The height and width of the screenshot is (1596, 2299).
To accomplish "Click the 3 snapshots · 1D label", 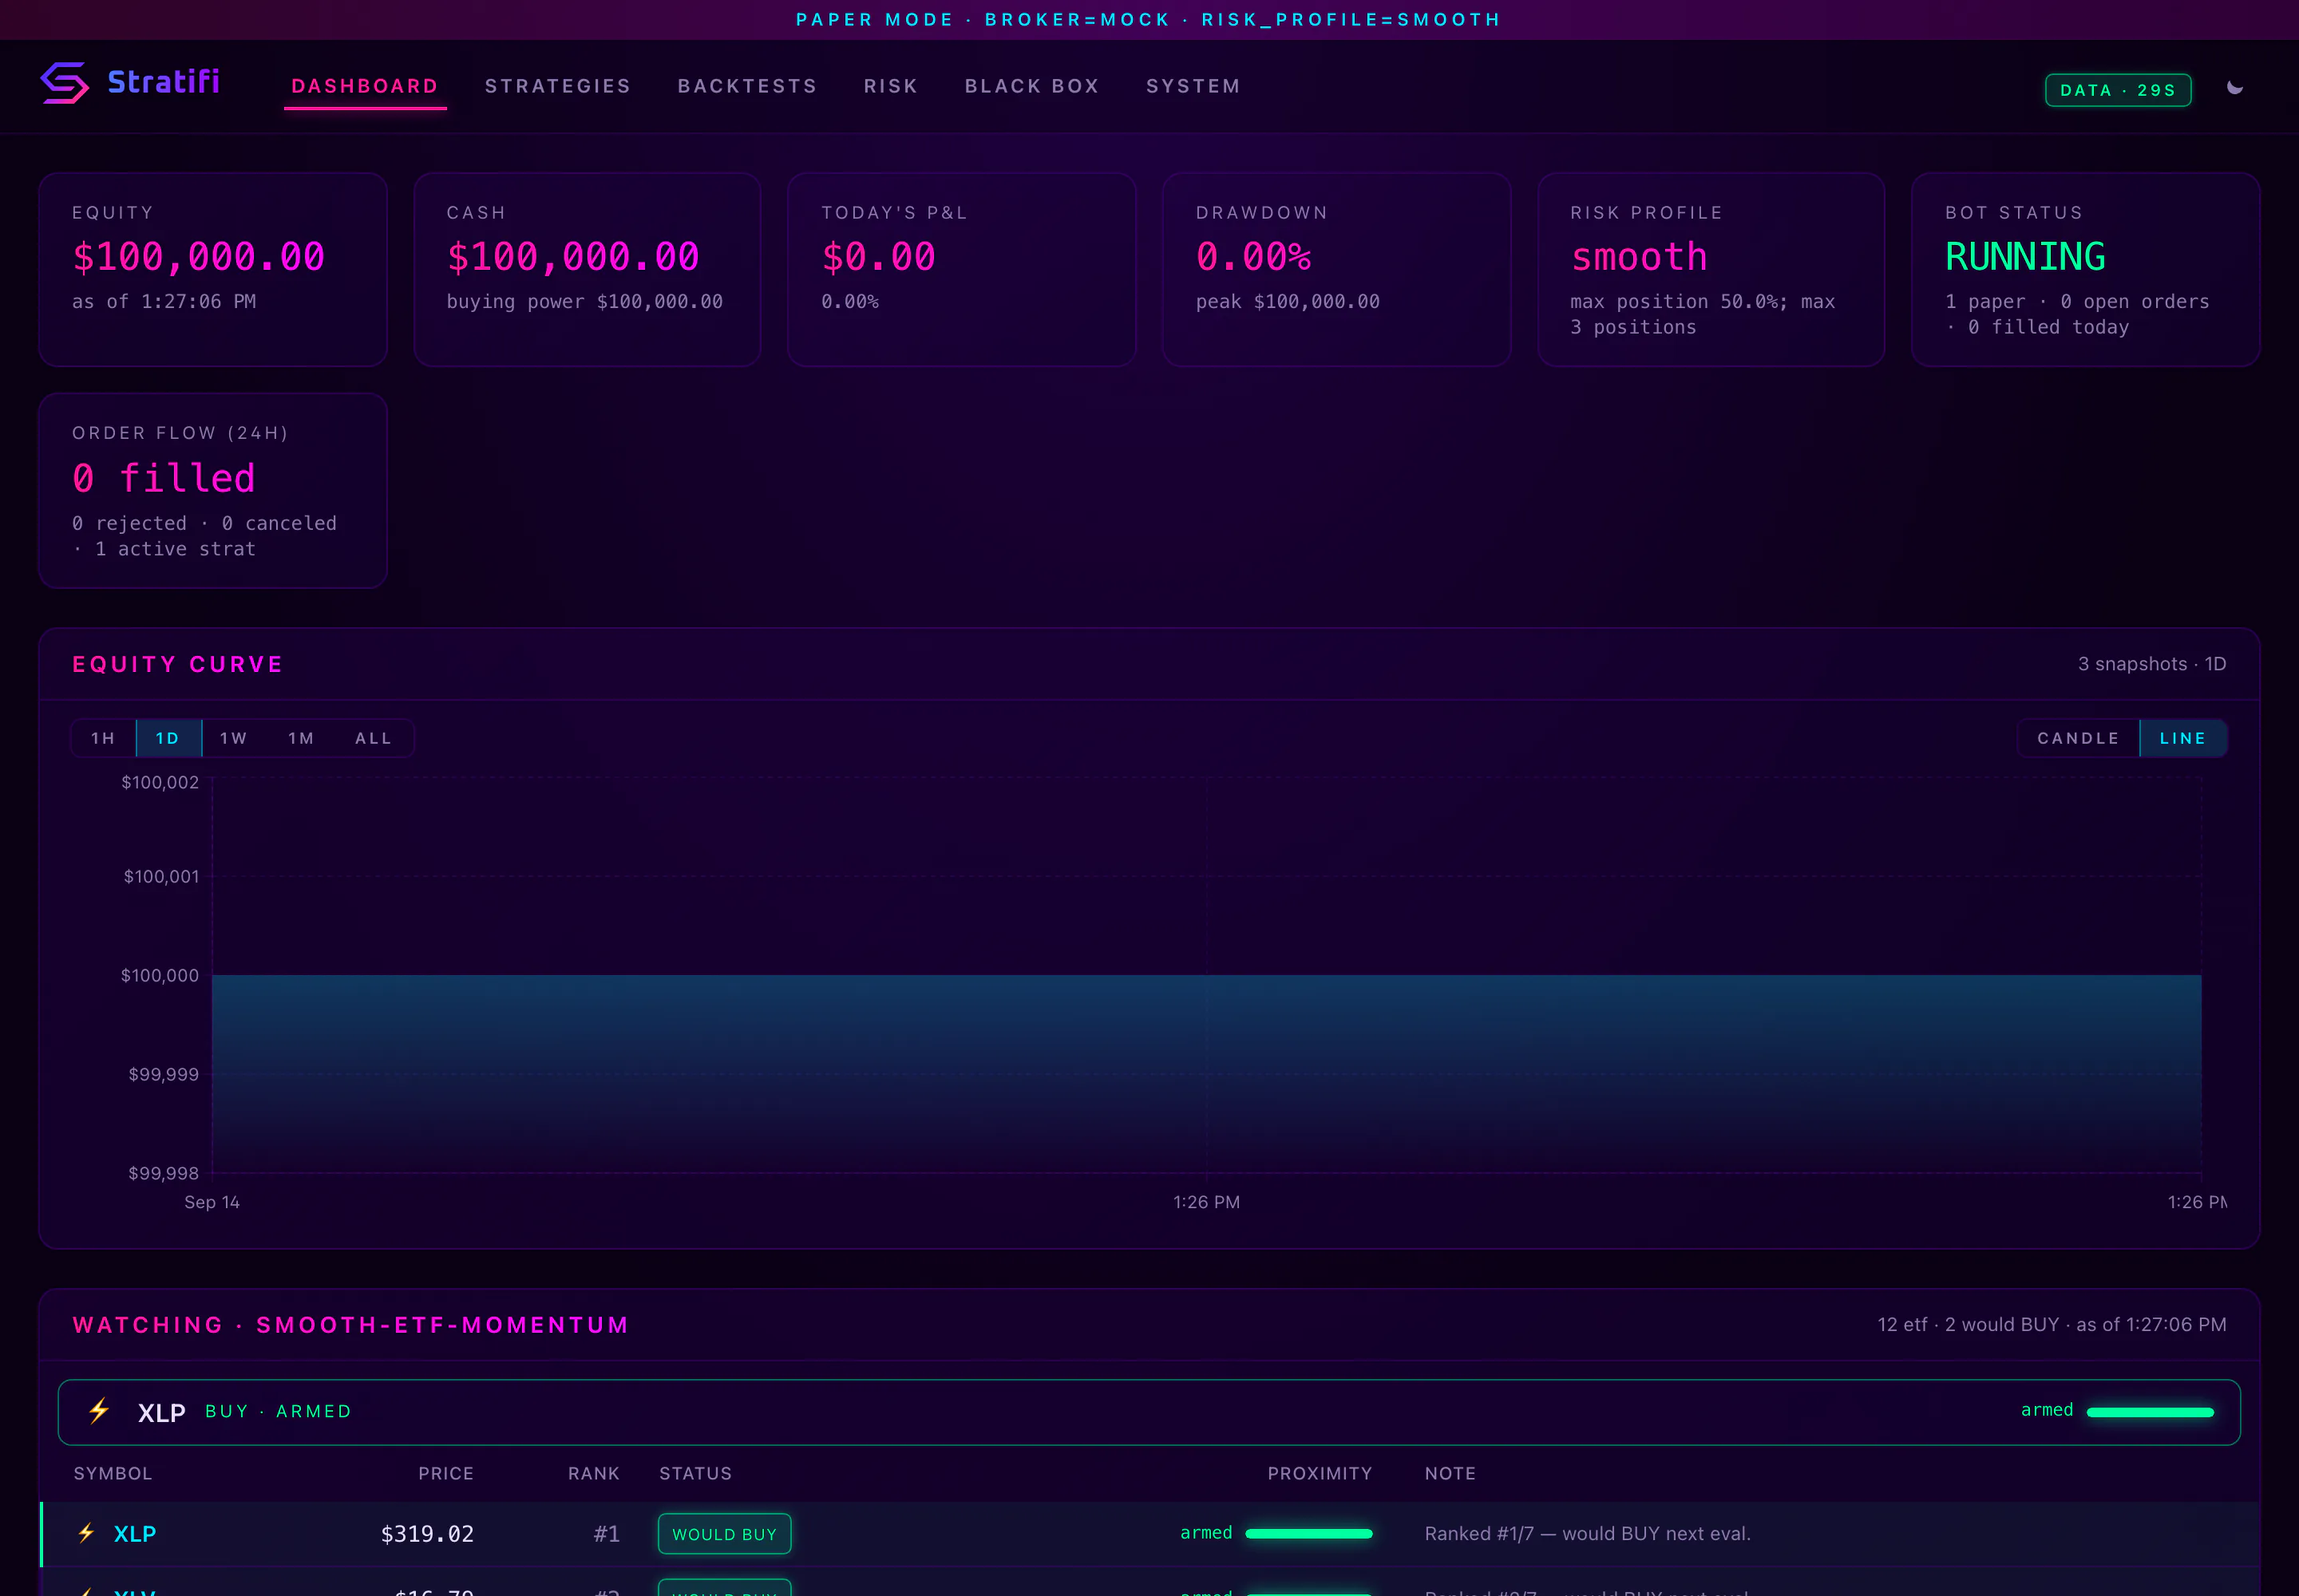I will click(x=2152, y=664).
